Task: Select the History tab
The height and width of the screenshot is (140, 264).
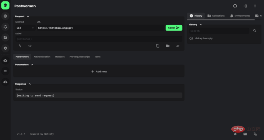Action: click(196, 16)
